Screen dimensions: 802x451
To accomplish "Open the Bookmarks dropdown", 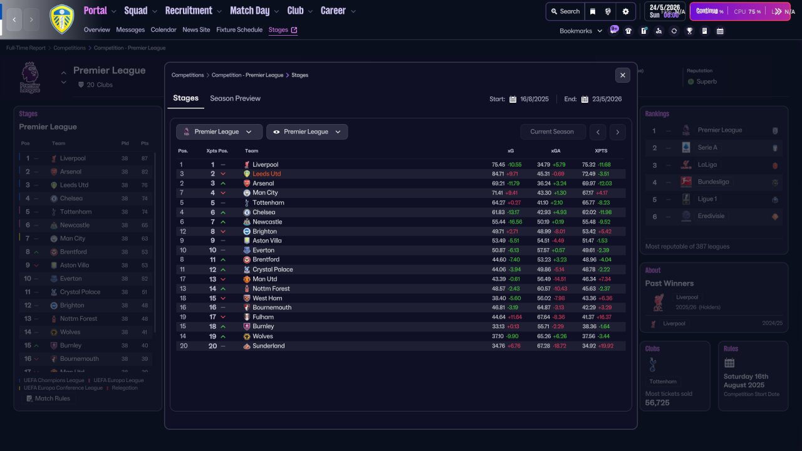I will pos(581,31).
